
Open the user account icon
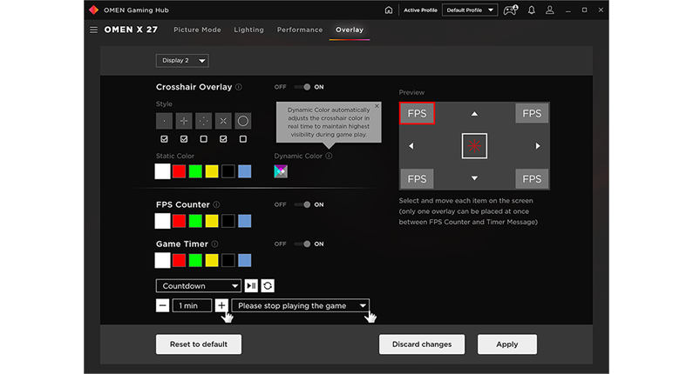(550, 10)
